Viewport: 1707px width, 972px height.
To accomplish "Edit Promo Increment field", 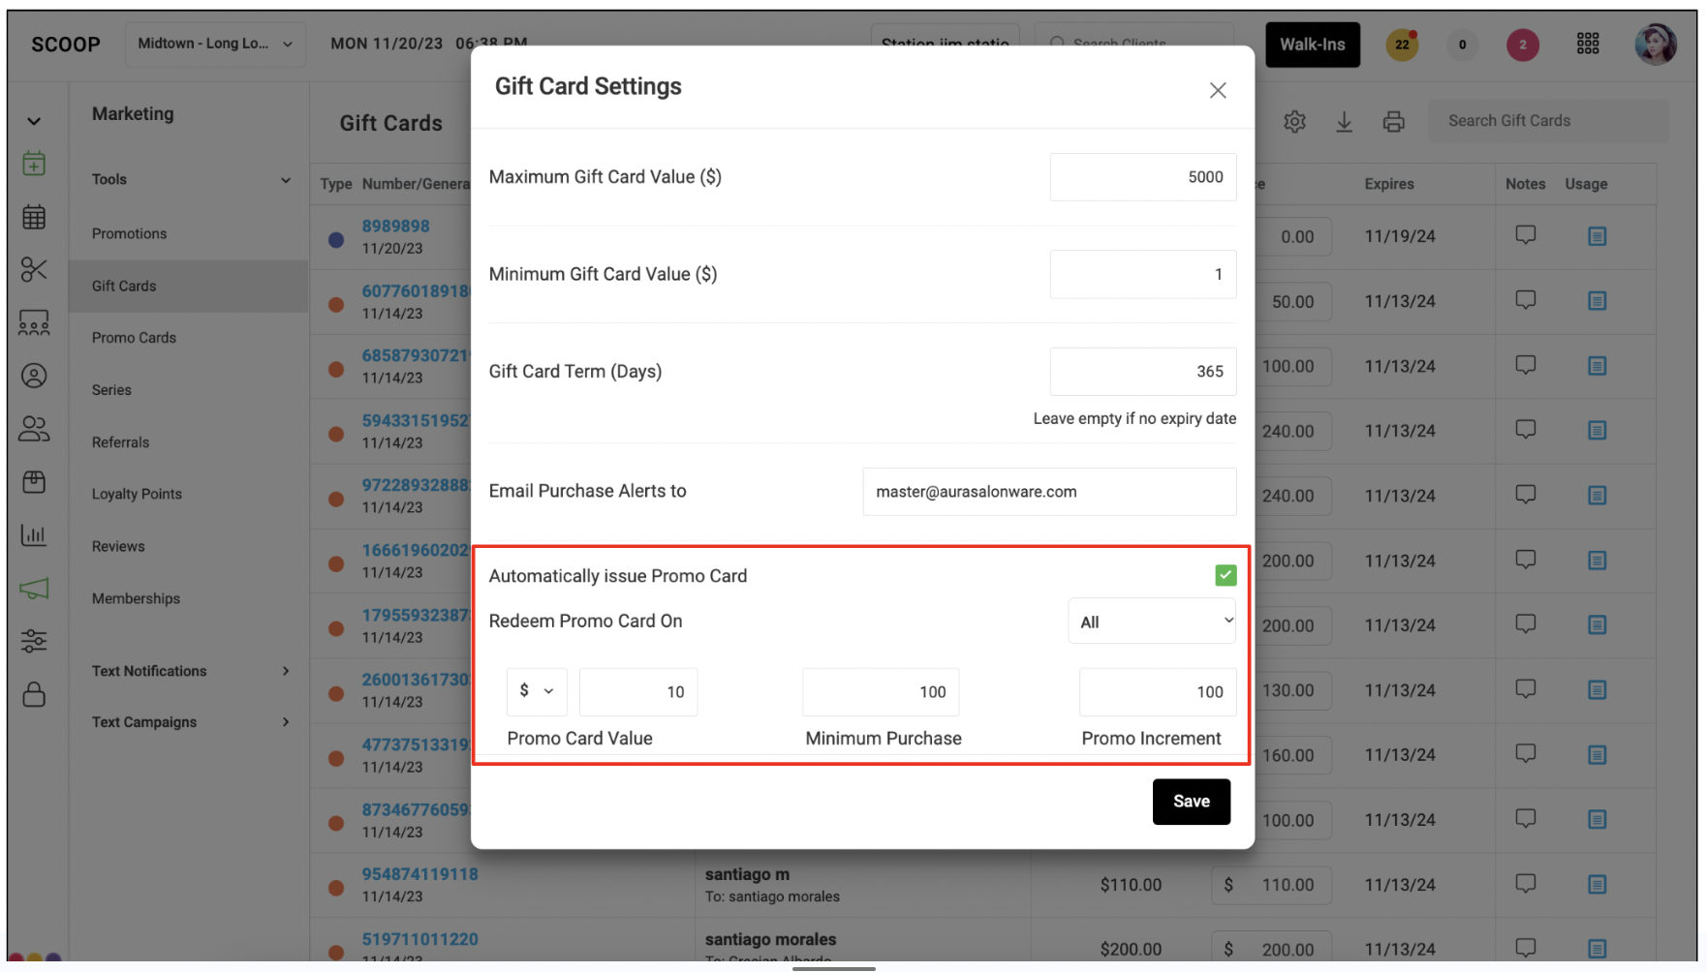I will [1158, 691].
